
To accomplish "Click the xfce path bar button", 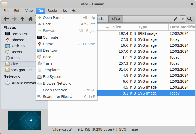I will pyautogui.click(x=116, y=19).
